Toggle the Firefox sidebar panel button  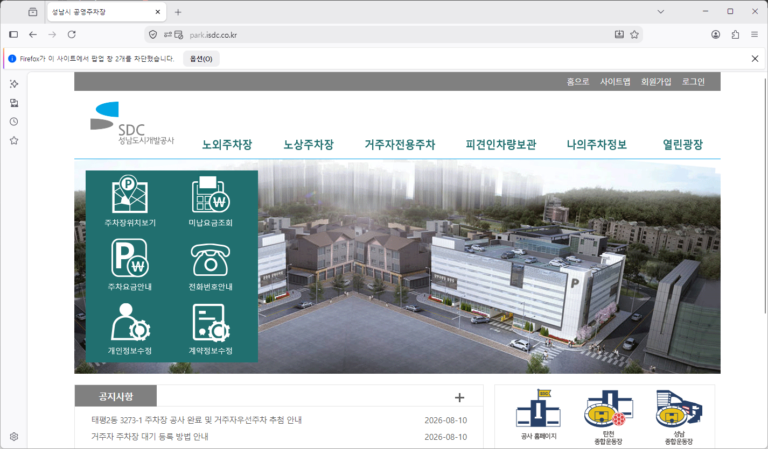coord(14,34)
